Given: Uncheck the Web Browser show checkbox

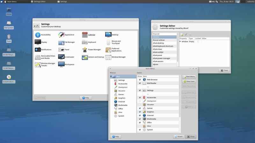Looking at the screenshot, I should tap(140, 80).
